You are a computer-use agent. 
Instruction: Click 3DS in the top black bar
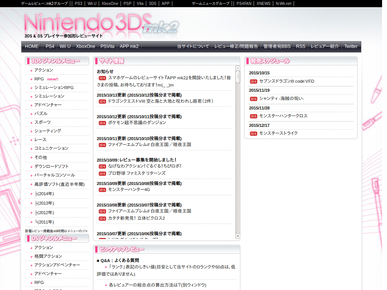pyautogui.click(x=153, y=3)
